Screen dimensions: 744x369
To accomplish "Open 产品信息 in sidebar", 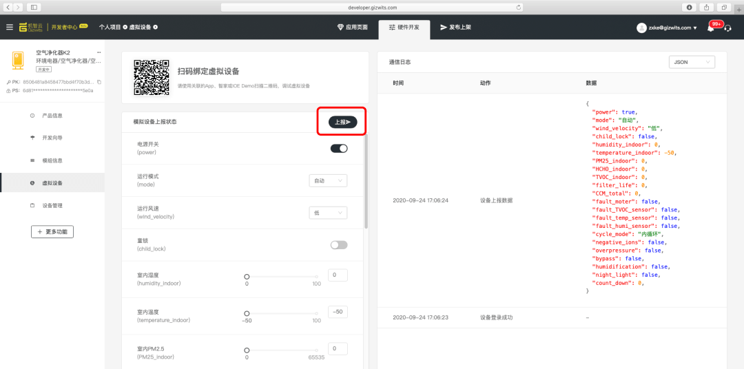I will (52, 115).
